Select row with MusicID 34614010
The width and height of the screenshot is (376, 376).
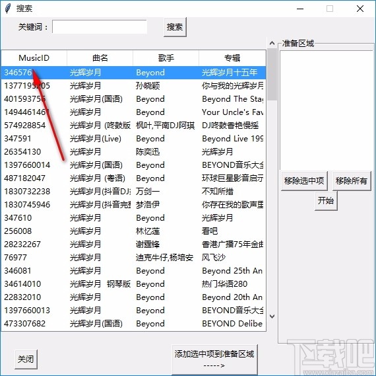(133, 284)
